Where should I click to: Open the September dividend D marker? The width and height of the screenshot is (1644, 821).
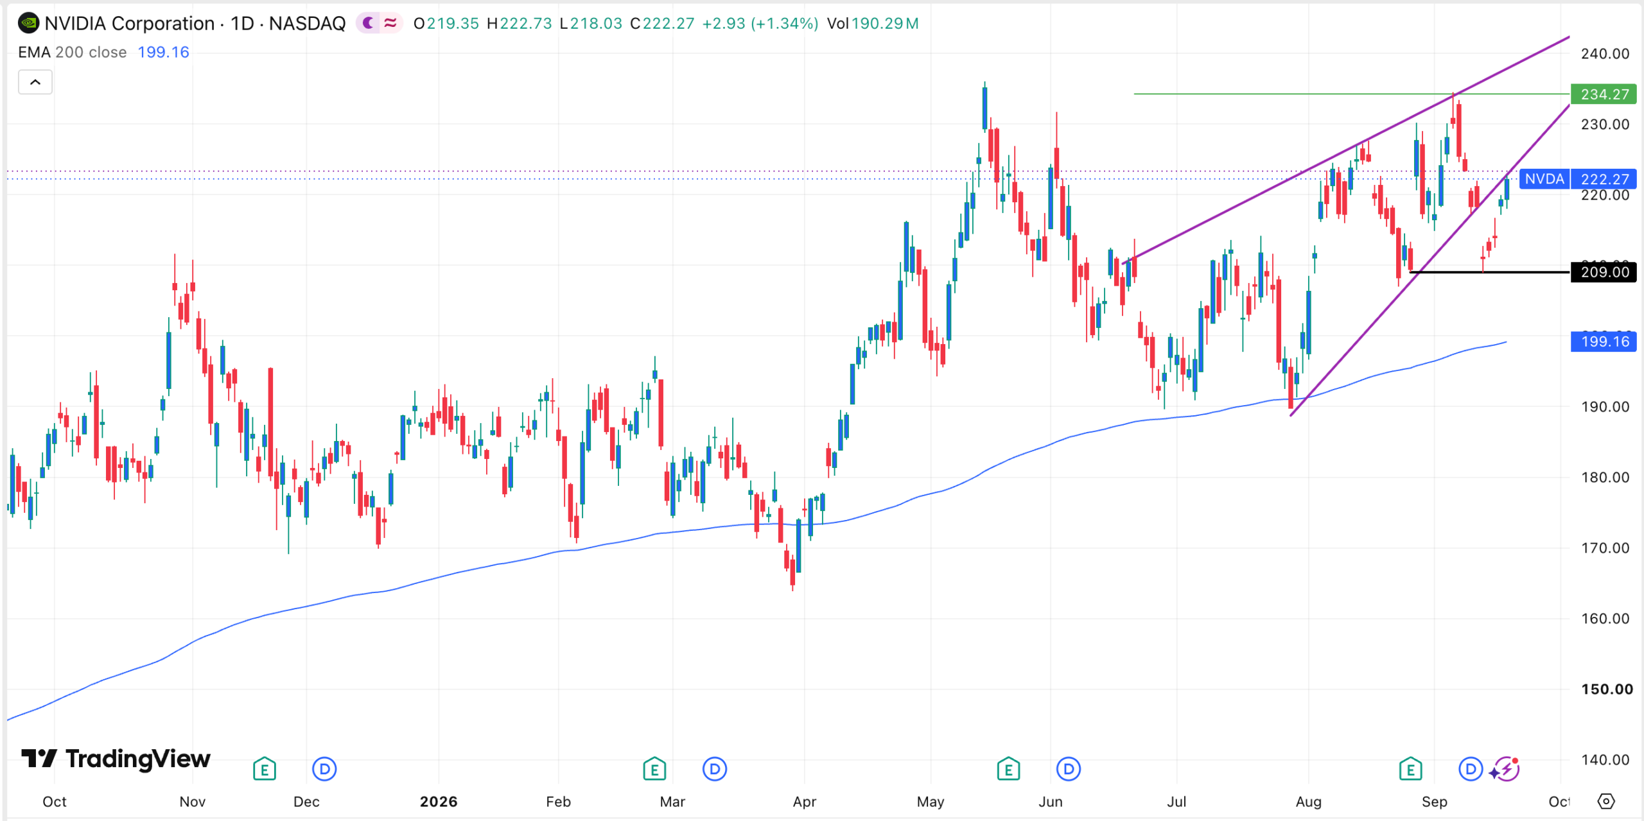(1471, 768)
